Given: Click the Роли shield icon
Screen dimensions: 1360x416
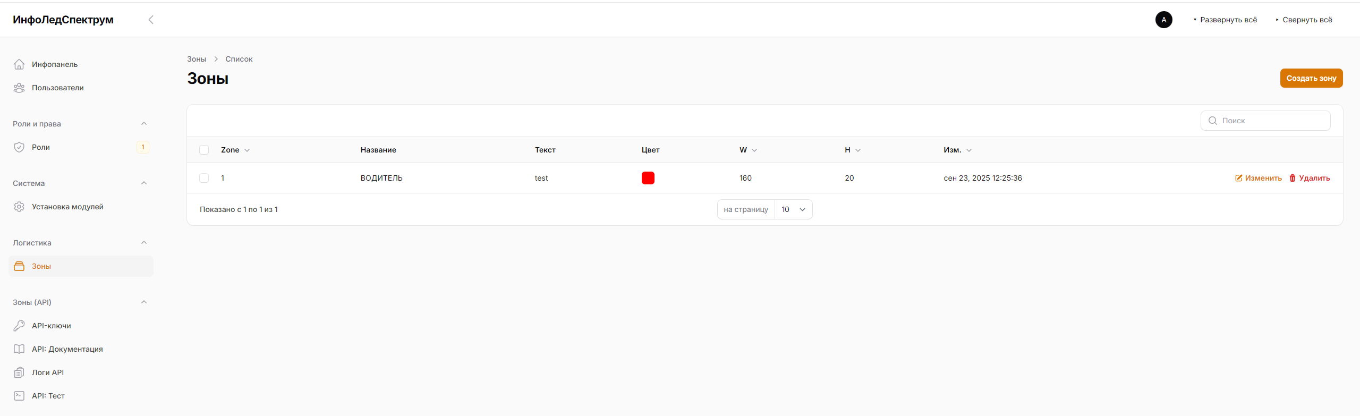Looking at the screenshot, I should (19, 147).
